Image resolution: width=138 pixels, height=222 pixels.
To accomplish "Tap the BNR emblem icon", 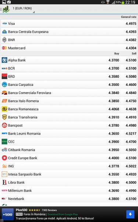I will click(4, 40).
